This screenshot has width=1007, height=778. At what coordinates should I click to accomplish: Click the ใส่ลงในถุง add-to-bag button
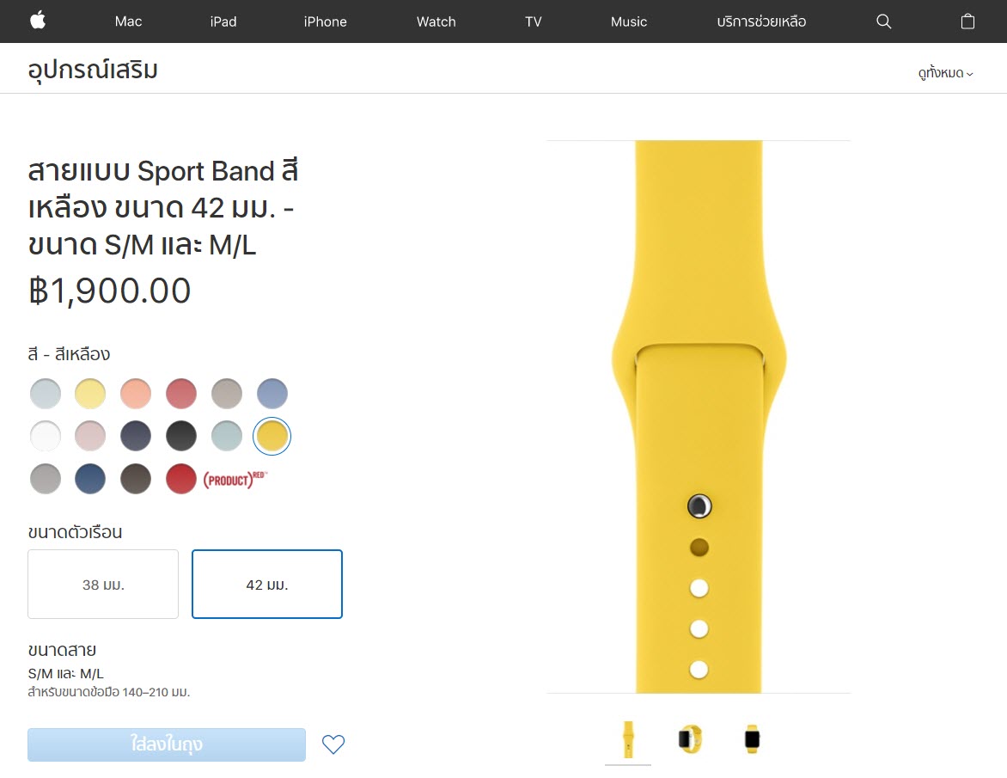[x=167, y=744]
